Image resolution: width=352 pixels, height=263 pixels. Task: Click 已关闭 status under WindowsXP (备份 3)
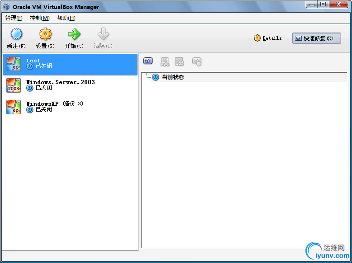(44, 109)
